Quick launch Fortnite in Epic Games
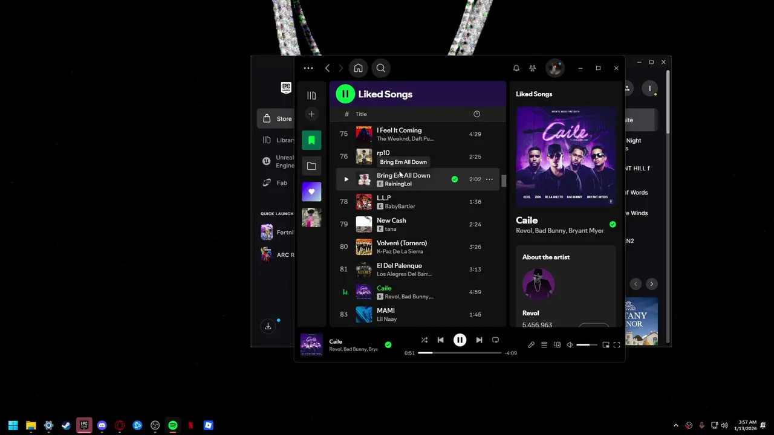 click(278, 232)
